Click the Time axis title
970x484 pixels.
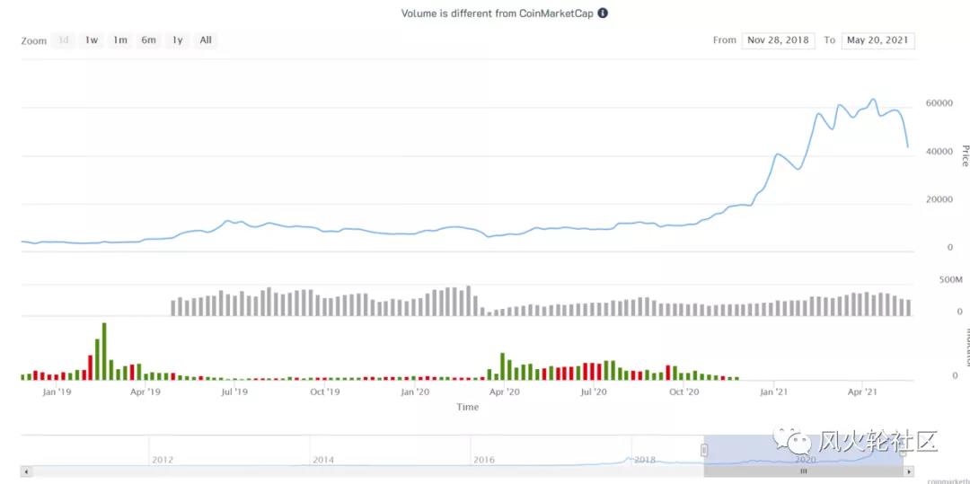[468, 408]
